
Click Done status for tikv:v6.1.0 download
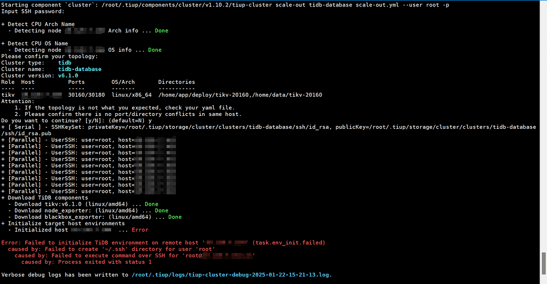[151, 204]
